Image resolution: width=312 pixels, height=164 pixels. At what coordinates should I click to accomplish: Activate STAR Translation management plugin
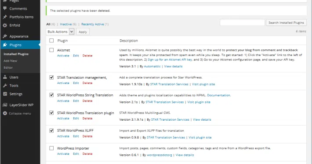[x=63, y=83]
